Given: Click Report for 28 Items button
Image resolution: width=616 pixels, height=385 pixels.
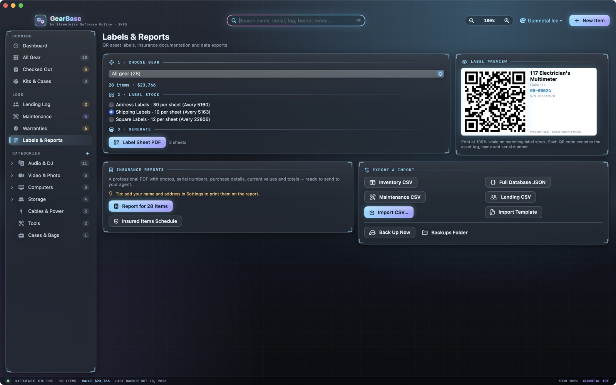Looking at the screenshot, I should [x=141, y=206].
